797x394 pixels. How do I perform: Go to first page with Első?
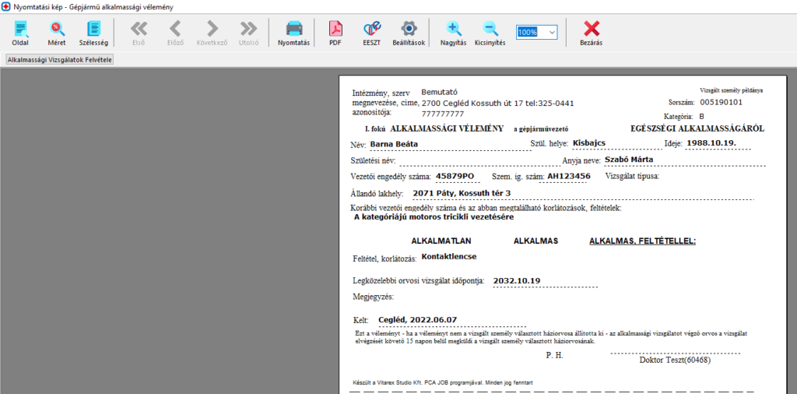(139, 33)
